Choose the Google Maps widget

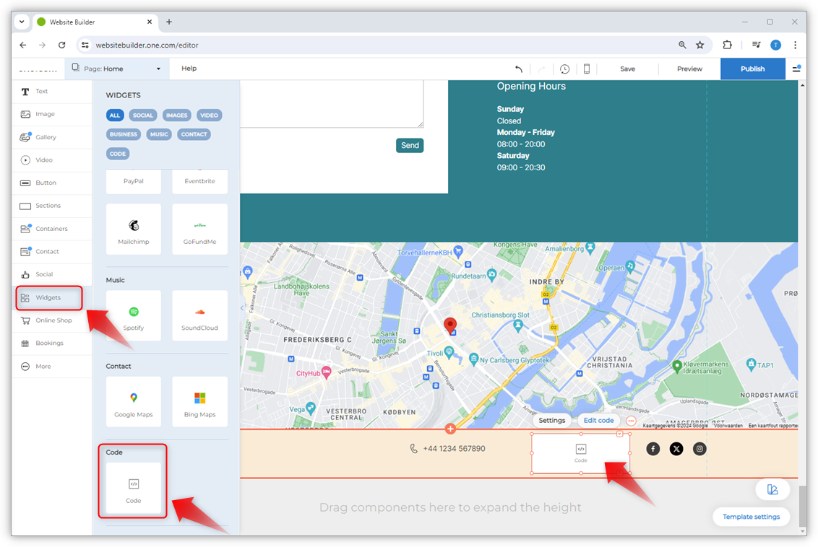pos(134,402)
